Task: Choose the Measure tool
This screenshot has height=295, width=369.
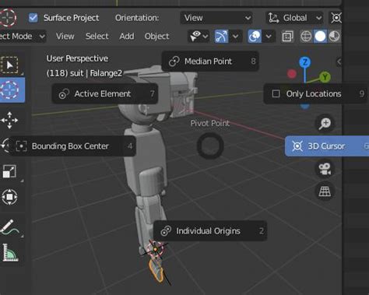Action: (x=10, y=252)
